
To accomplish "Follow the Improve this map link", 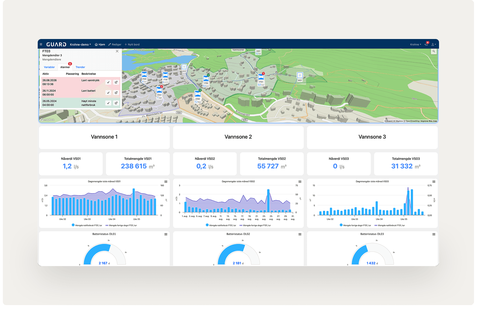I will (x=429, y=121).
